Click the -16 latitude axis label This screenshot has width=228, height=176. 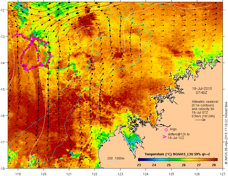[x=3, y=116]
